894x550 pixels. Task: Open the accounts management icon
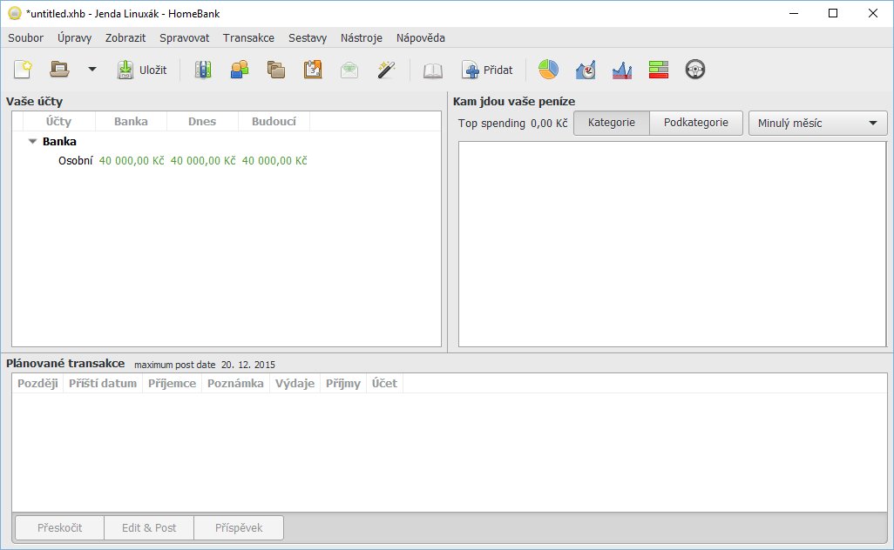202,70
